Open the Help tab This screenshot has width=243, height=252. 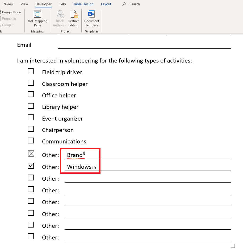62,4
